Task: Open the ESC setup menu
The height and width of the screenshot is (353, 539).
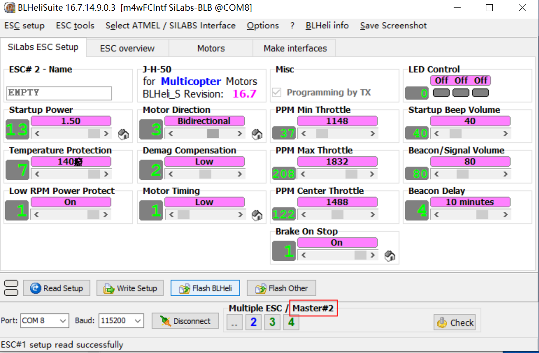Action: click(x=24, y=26)
